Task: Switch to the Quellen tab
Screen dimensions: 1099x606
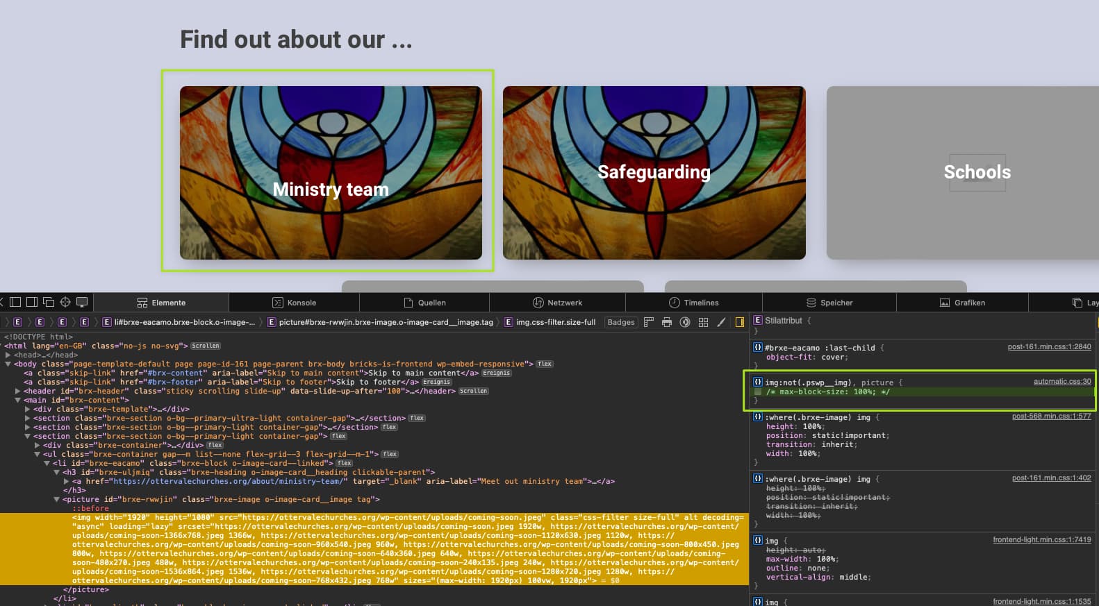Action: click(x=424, y=303)
